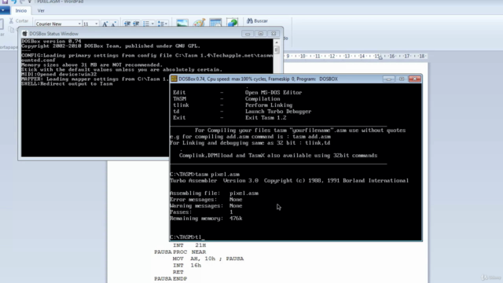The width and height of the screenshot is (503, 283).
Task: Click the DOSBox 0.74 window title icon
Action: pos(174,79)
